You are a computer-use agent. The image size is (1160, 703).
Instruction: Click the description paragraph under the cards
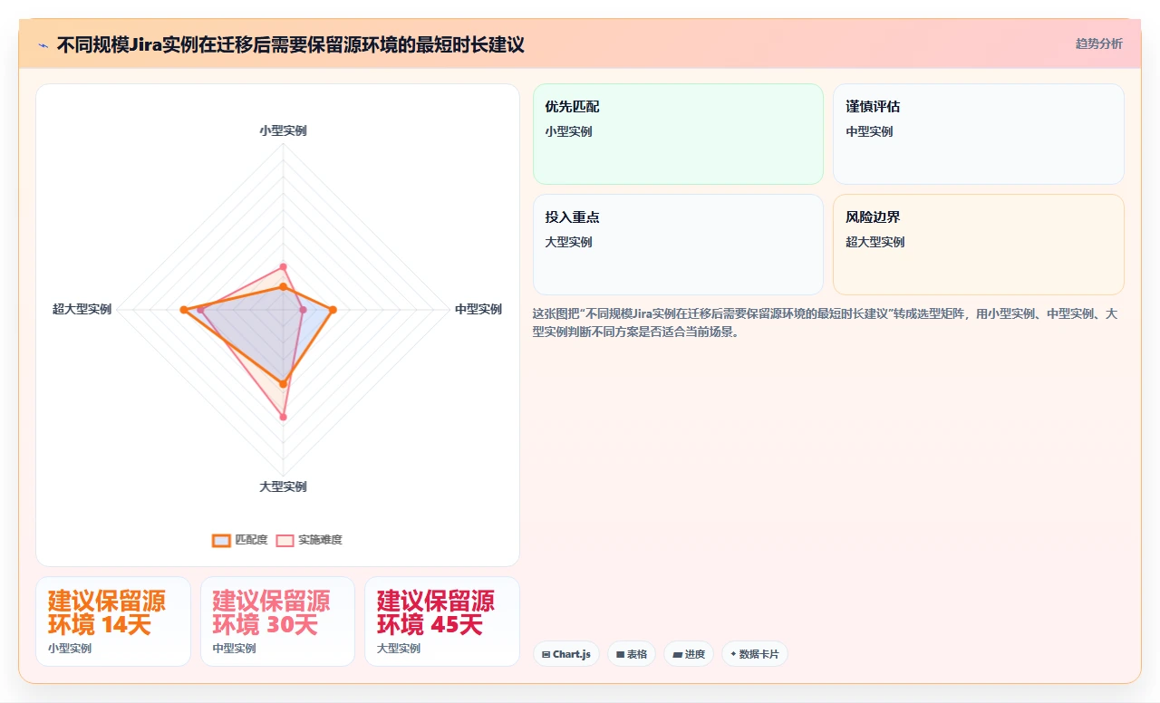tap(825, 323)
